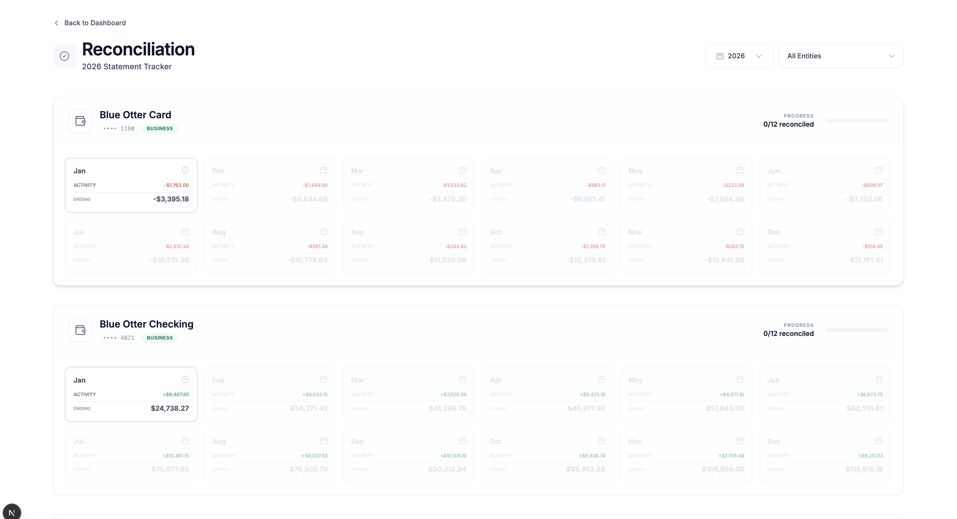The height and width of the screenshot is (519, 957).
Task: Click calendar icon on Card Feb tile
Action: (x=323, y=170)
